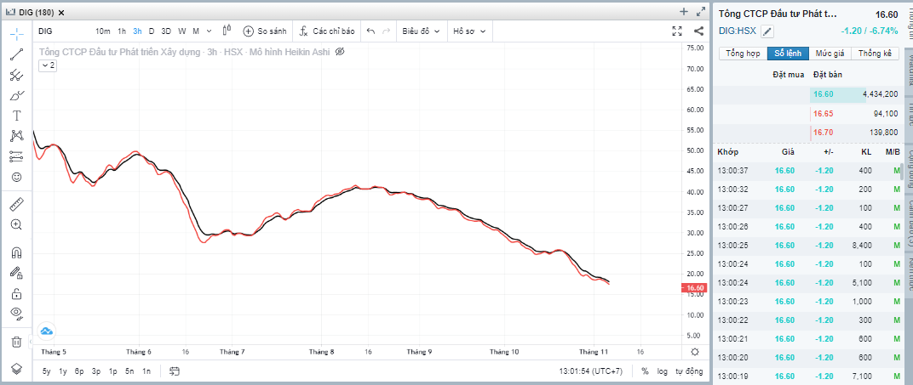913x385 pixels.
Task: Toggle stay in drawing mode
Action: 17,272
